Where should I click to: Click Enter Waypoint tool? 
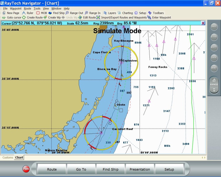(159, 17)
